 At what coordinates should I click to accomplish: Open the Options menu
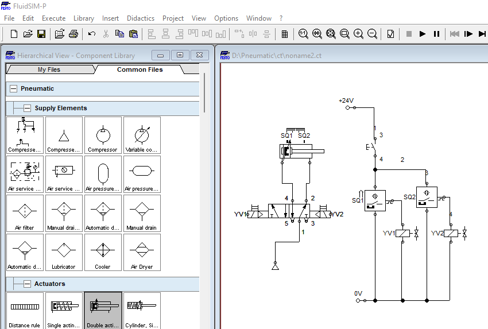[x=226, y=18]
